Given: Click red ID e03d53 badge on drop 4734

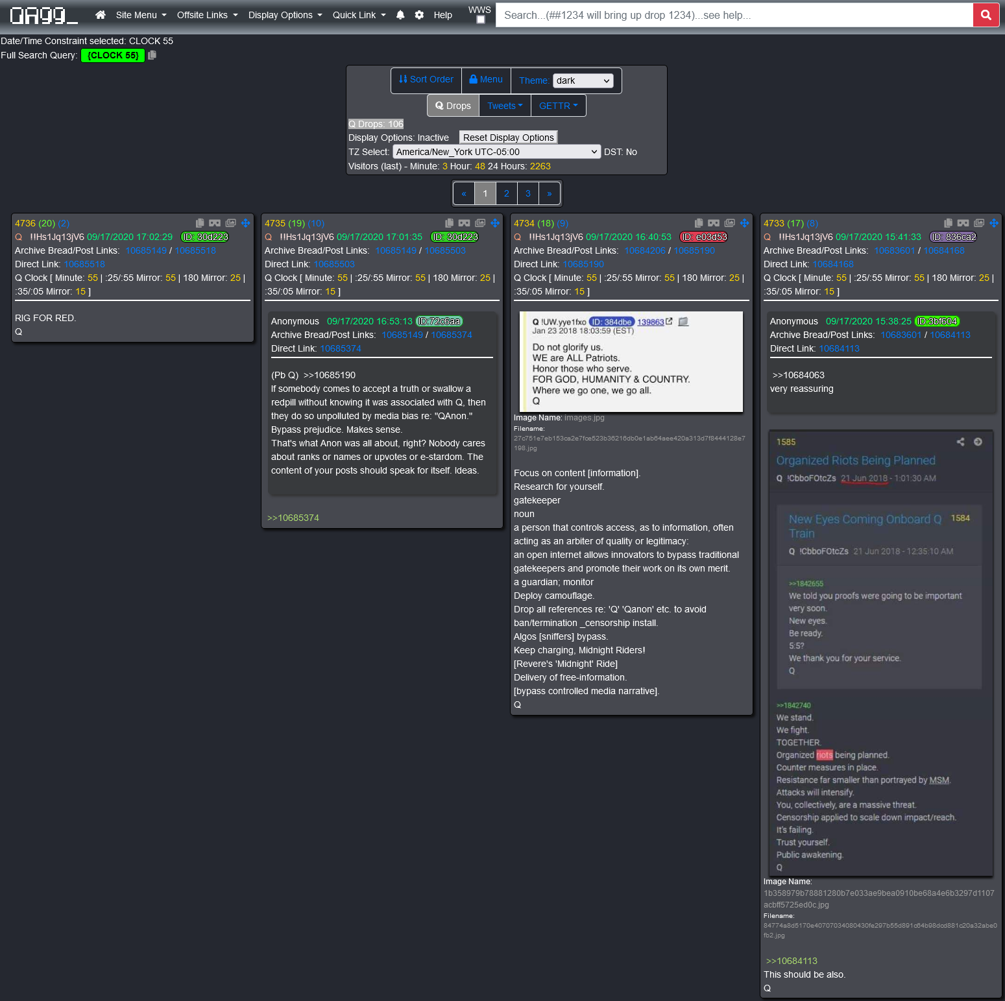Looking at the screenshot, I should 703,237.
